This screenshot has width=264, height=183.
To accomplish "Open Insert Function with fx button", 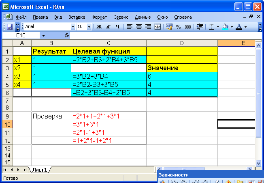I will click(67, 35).
